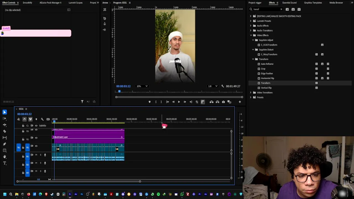Click the Comparison View icon

click(x=229, y=102)
